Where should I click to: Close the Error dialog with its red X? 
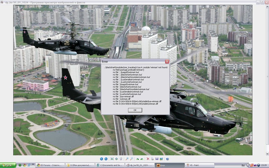pyautogui.click(x=167, y=62)
